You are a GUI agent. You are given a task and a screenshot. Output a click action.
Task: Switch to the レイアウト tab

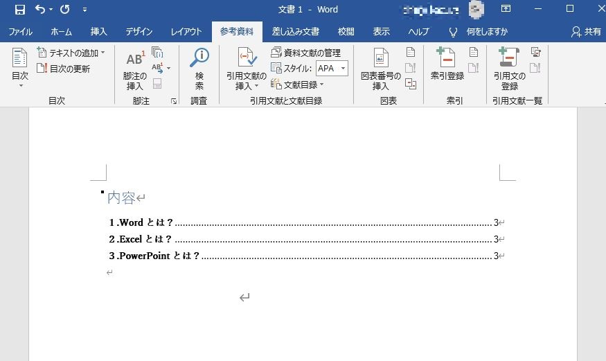pyautogui.click(x=186, y=32)
